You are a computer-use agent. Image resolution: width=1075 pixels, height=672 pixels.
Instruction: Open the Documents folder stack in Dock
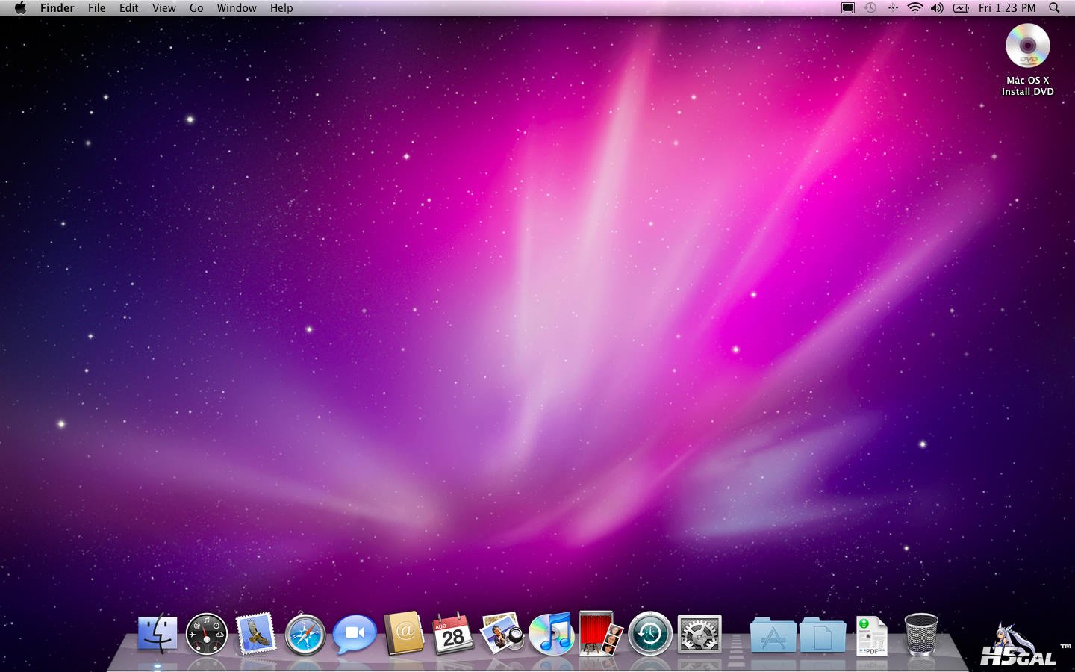(x=823, y=635)
